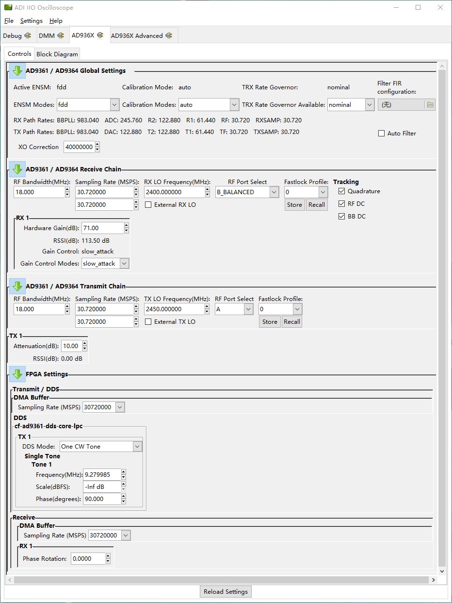452x603 pixels.
Task: Select the Controls tab
Action: (x=19, y=54)
